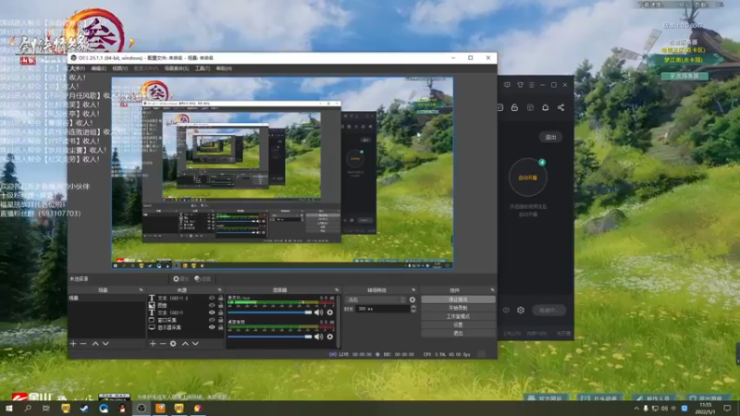This screenshot has width=740, height=416.
Task: Open the desktop audio settings gear
Action: [x=330, y=336]
